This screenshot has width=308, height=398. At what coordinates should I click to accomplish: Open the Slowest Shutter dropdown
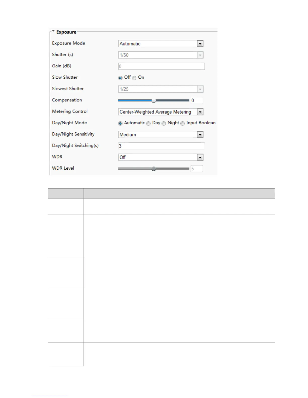(161, 89)
